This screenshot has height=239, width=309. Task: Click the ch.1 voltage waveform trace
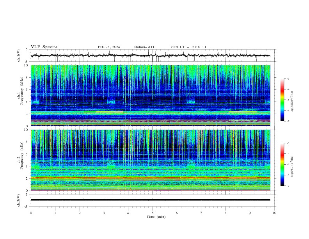150,55
